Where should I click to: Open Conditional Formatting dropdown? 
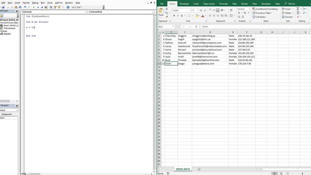click(x=266, y=9)
